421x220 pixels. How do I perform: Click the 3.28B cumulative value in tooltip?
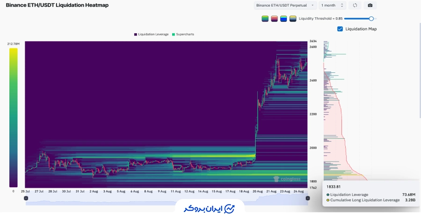[x=410, y=200]
